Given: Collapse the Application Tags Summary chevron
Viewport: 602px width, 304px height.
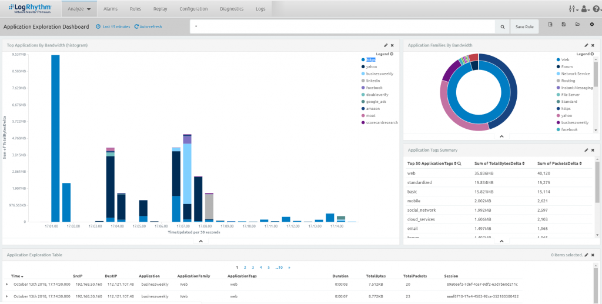Looking at the screenshot, I should (501, 241).
